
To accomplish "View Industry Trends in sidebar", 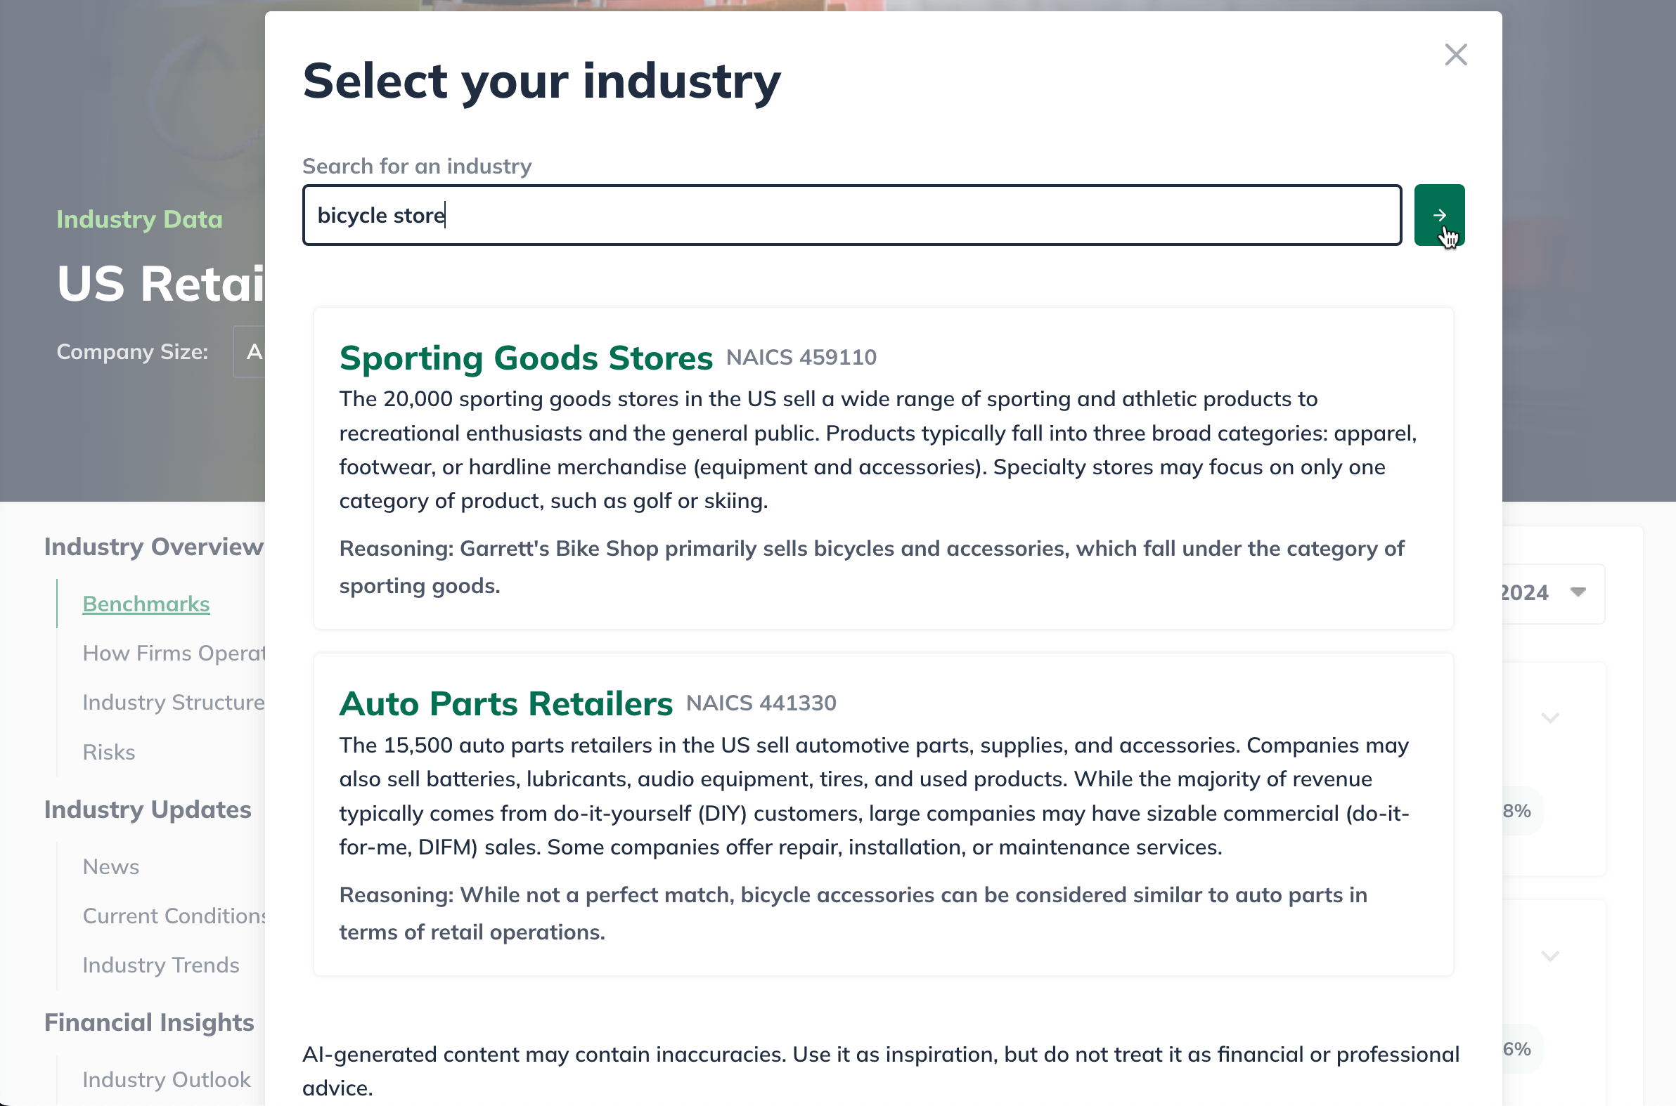I will 161,965.
